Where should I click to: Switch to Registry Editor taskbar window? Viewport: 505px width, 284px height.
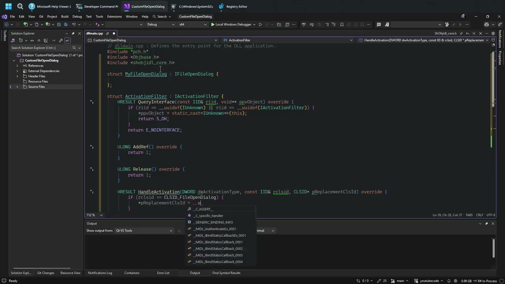click(233, 6)
